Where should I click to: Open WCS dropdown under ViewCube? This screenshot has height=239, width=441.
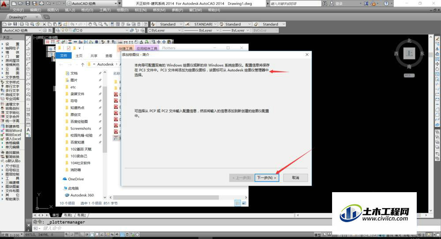409,75
